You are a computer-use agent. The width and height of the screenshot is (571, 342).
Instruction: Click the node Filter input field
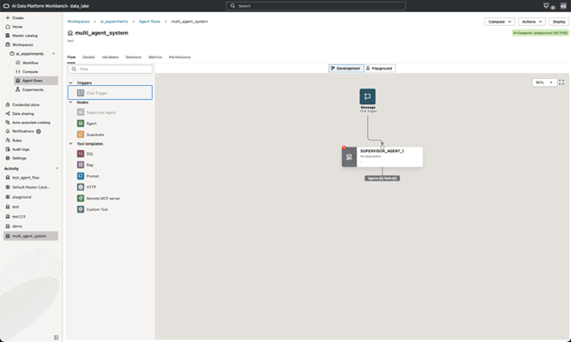[x=110, y=69]
